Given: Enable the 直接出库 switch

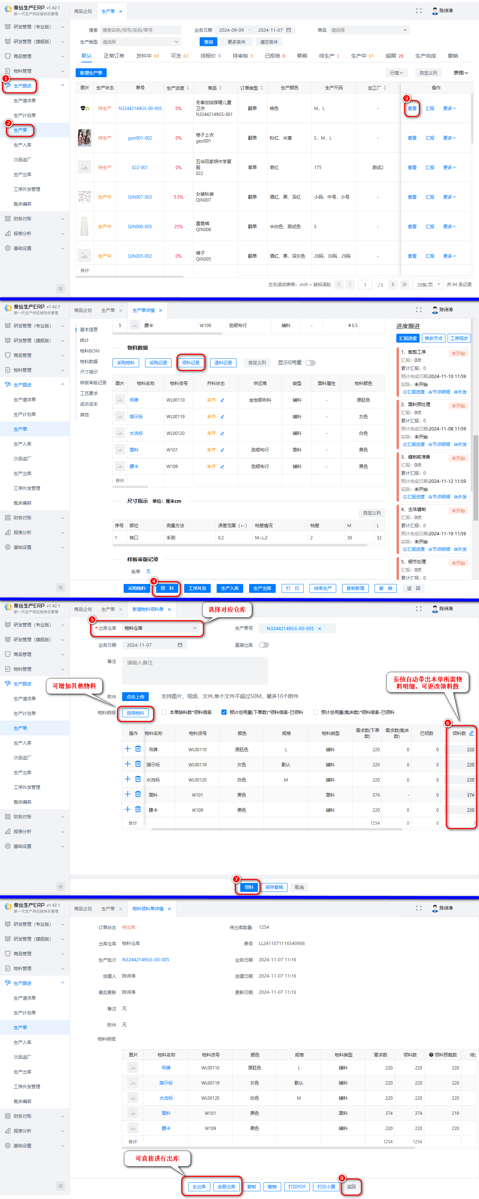Looking at the screenshot, I should click(x=263, y=645).
